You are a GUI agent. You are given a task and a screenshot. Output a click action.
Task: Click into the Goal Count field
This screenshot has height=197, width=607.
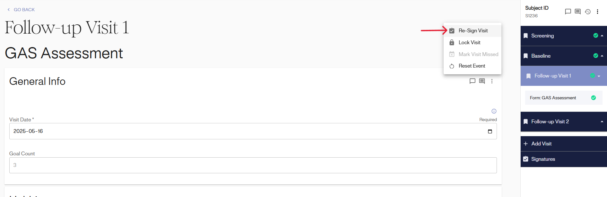click(253, 165)
